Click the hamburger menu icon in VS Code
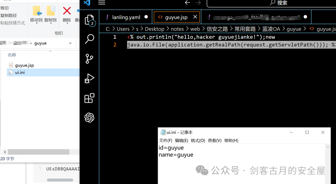The width and height of the screenshot is (336, 184). pyautogui.click(x=102, y=3)
